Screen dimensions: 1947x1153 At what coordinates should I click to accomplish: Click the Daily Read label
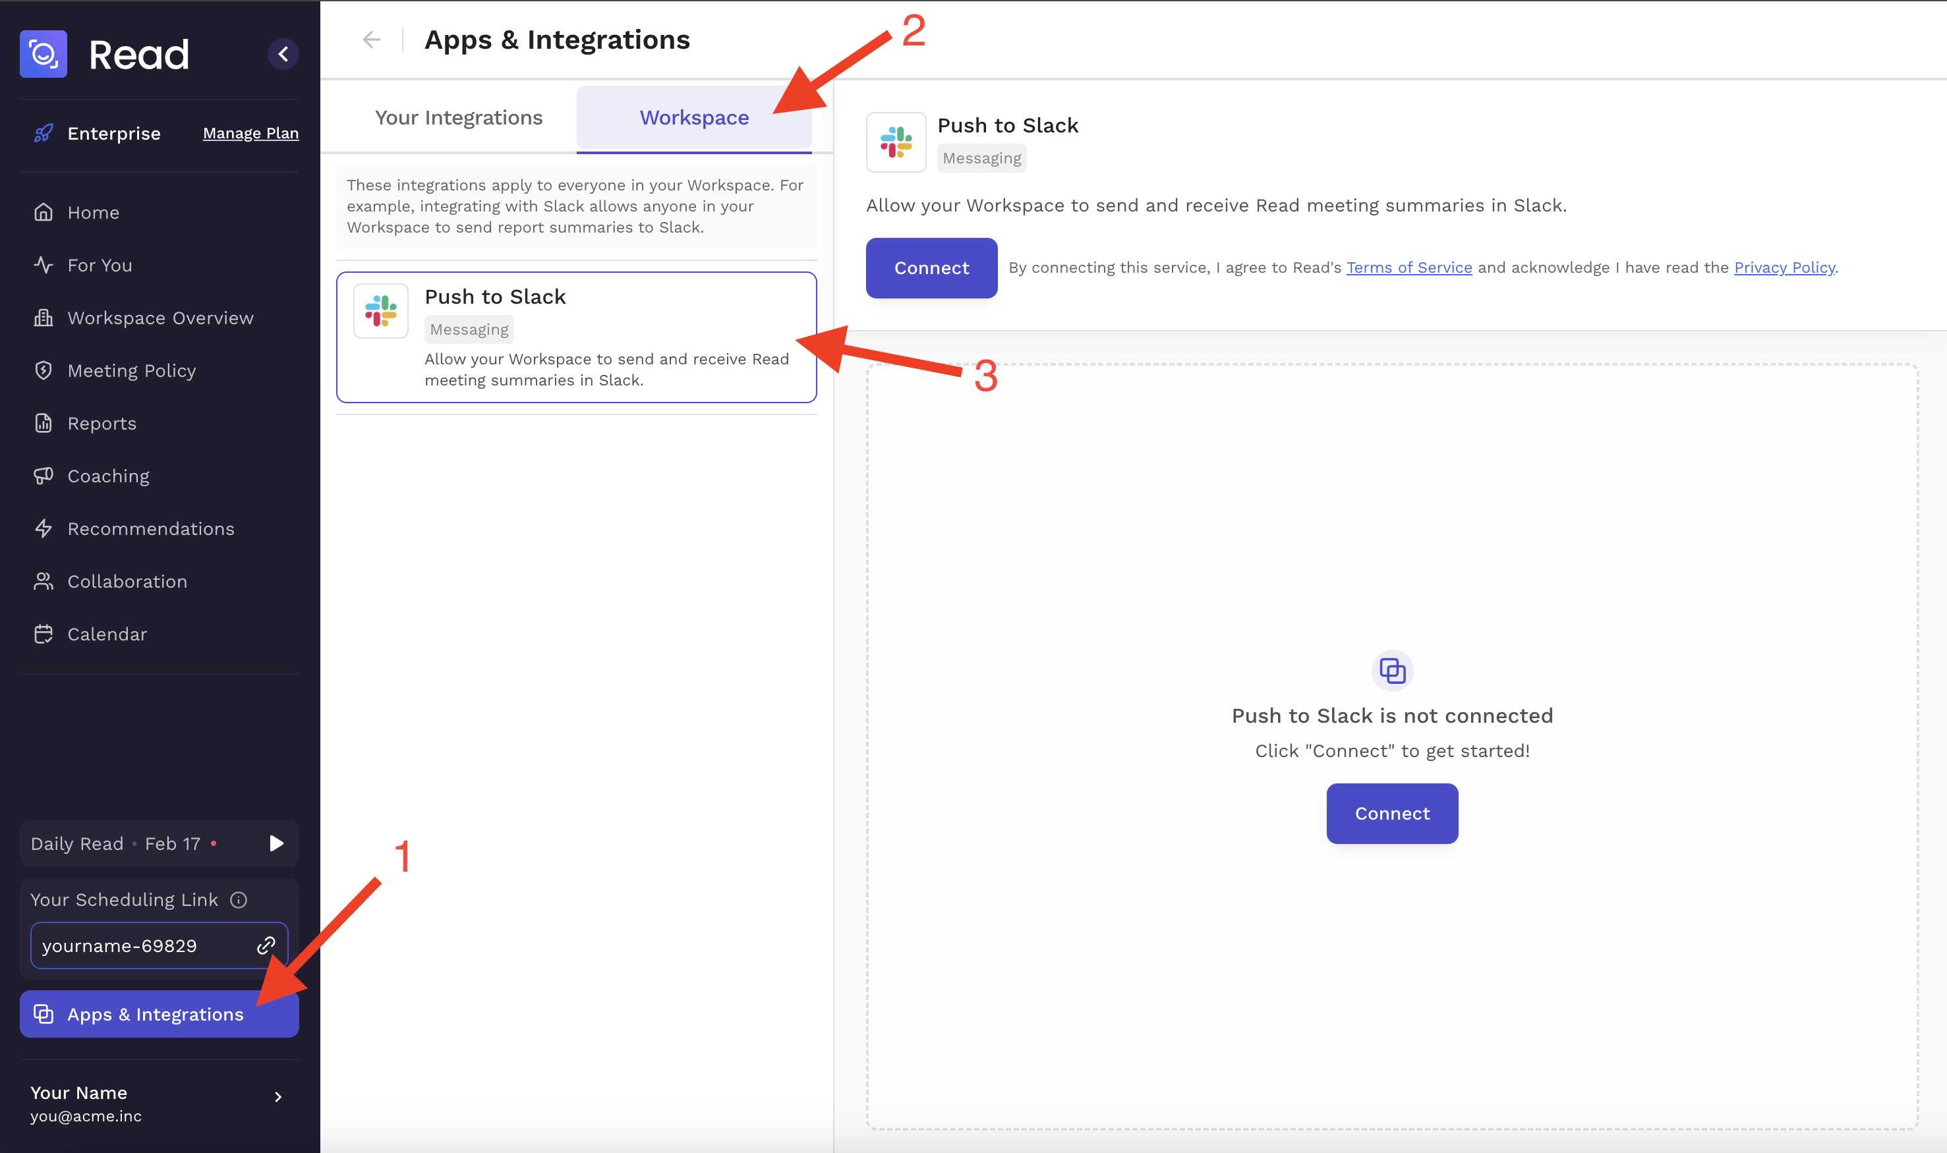pyautogui.click(x=77, y=844)
